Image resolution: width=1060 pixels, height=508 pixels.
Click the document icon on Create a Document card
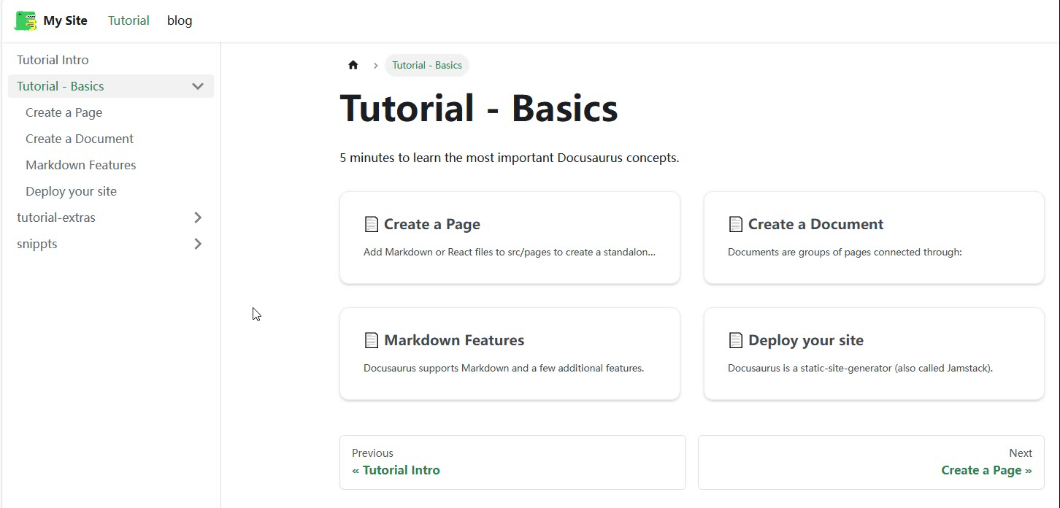click(x=736, y=224)
